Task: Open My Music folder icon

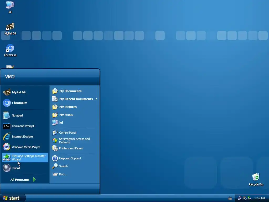Action: [x=55, y=115]
